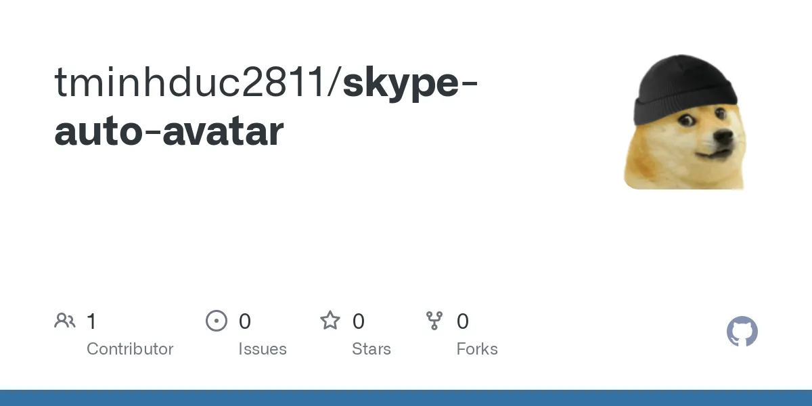Click the zero count above Issues

pyautogui.click(x=245, y=321)
